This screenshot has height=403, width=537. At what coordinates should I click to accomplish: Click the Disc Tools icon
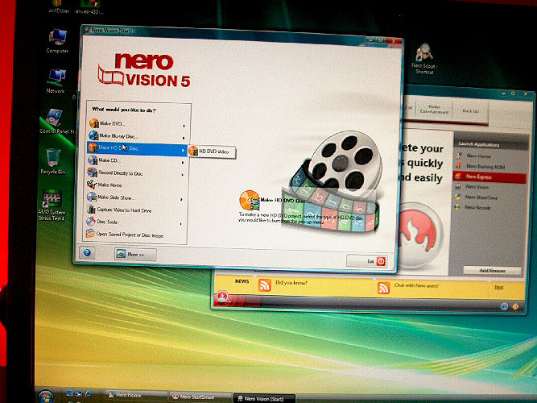91,221
